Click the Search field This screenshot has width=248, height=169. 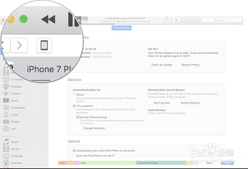click(221, 20)
